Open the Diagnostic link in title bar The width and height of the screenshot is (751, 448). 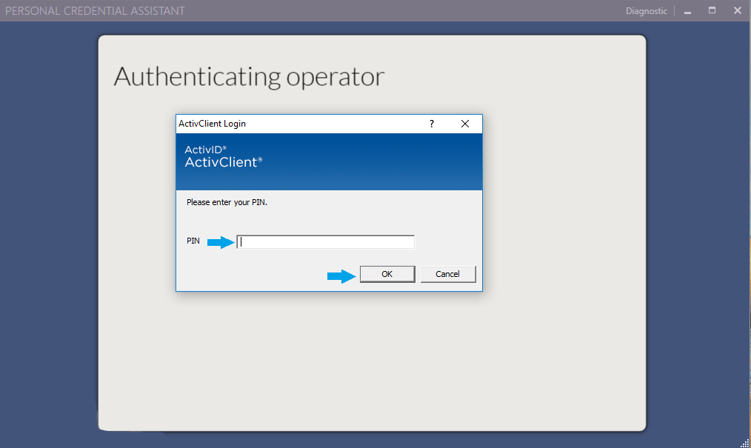pos(646,10)
